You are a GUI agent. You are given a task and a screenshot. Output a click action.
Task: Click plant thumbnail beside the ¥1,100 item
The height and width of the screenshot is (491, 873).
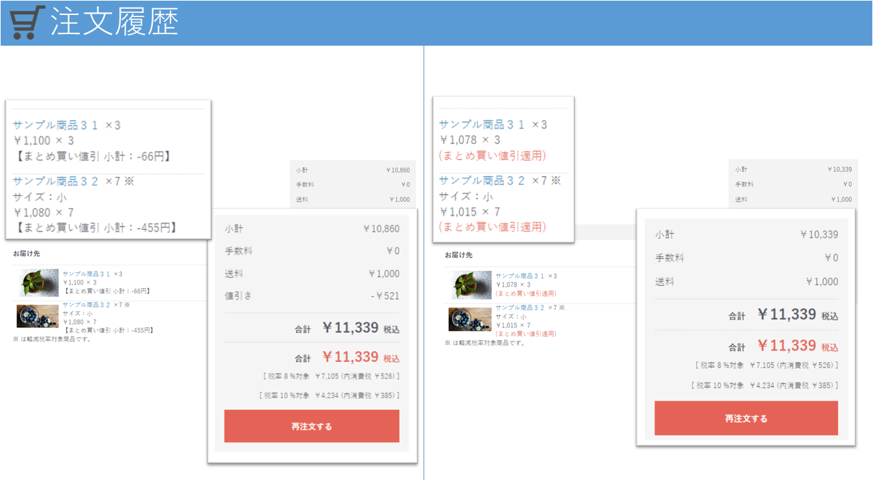(40, 282)
